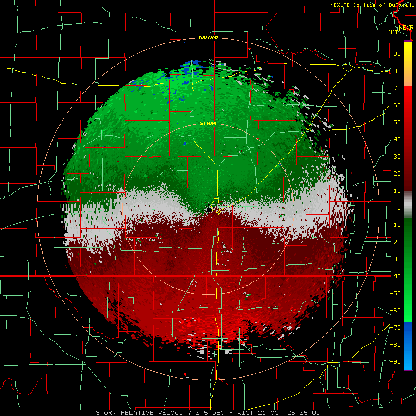Click the -30 value on the velocity scale

(395, 259)
